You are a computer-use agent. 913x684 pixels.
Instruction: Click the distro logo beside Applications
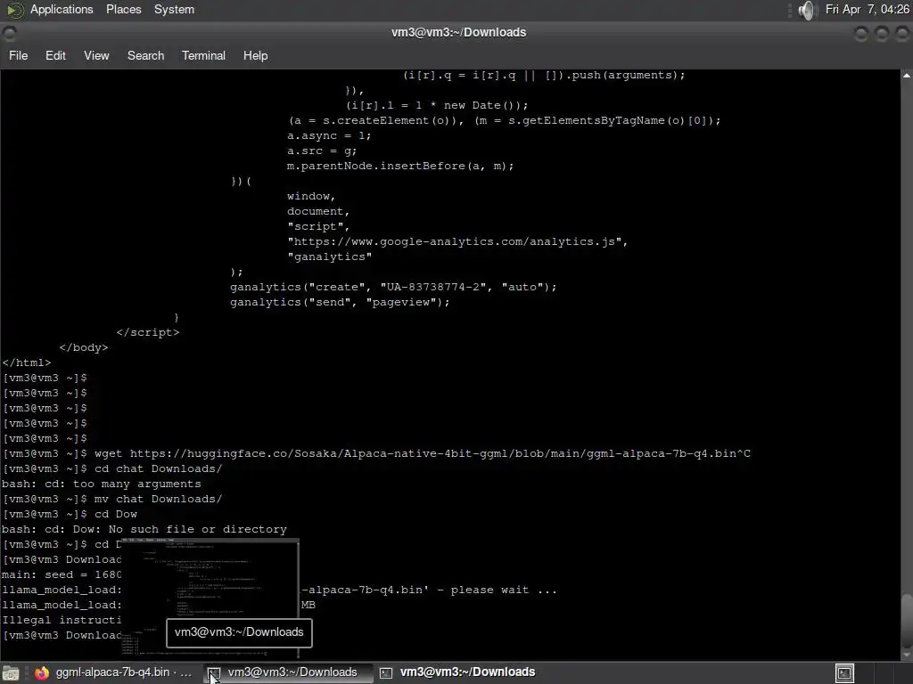point(14,10)
